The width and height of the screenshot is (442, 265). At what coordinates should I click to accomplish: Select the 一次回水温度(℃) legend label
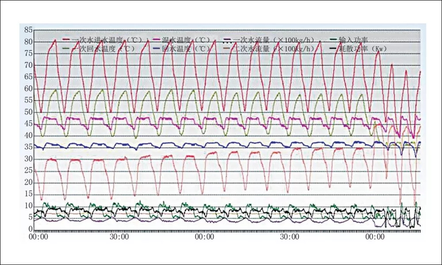pyautogui.click(x=103, y=49)
